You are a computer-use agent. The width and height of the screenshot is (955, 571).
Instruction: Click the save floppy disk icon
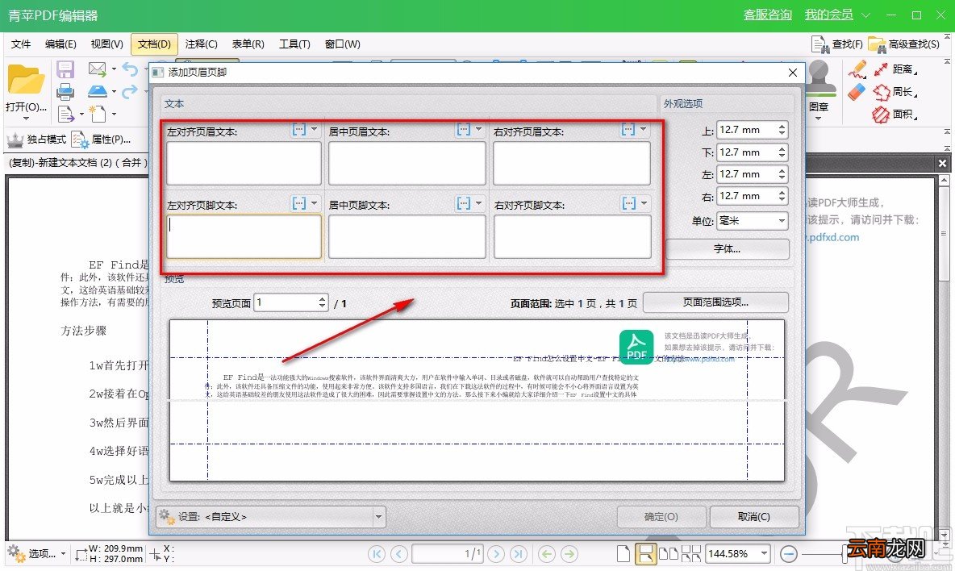click(x=65, y=69)
